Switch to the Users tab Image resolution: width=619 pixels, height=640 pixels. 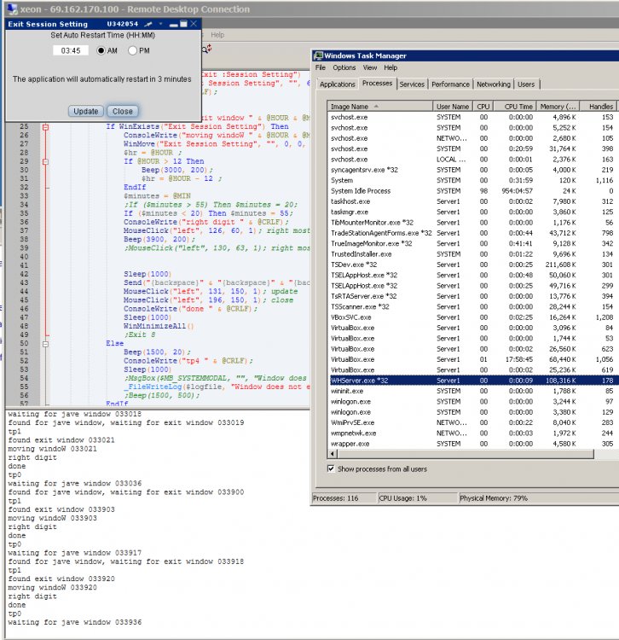click(x=526, y=84)
